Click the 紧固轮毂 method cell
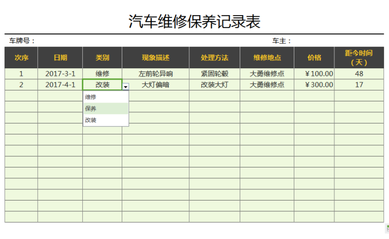 (x=214, y=74)
